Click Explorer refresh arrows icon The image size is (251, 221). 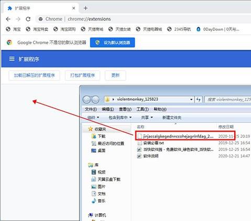pos(198,99)
